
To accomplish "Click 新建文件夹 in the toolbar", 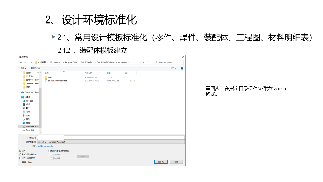I will pos(35,68).
